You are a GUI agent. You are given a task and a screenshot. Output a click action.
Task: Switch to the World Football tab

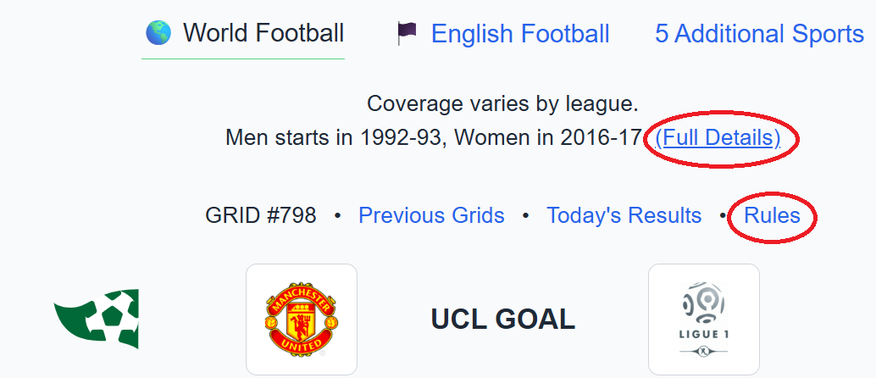click(263, 33)
